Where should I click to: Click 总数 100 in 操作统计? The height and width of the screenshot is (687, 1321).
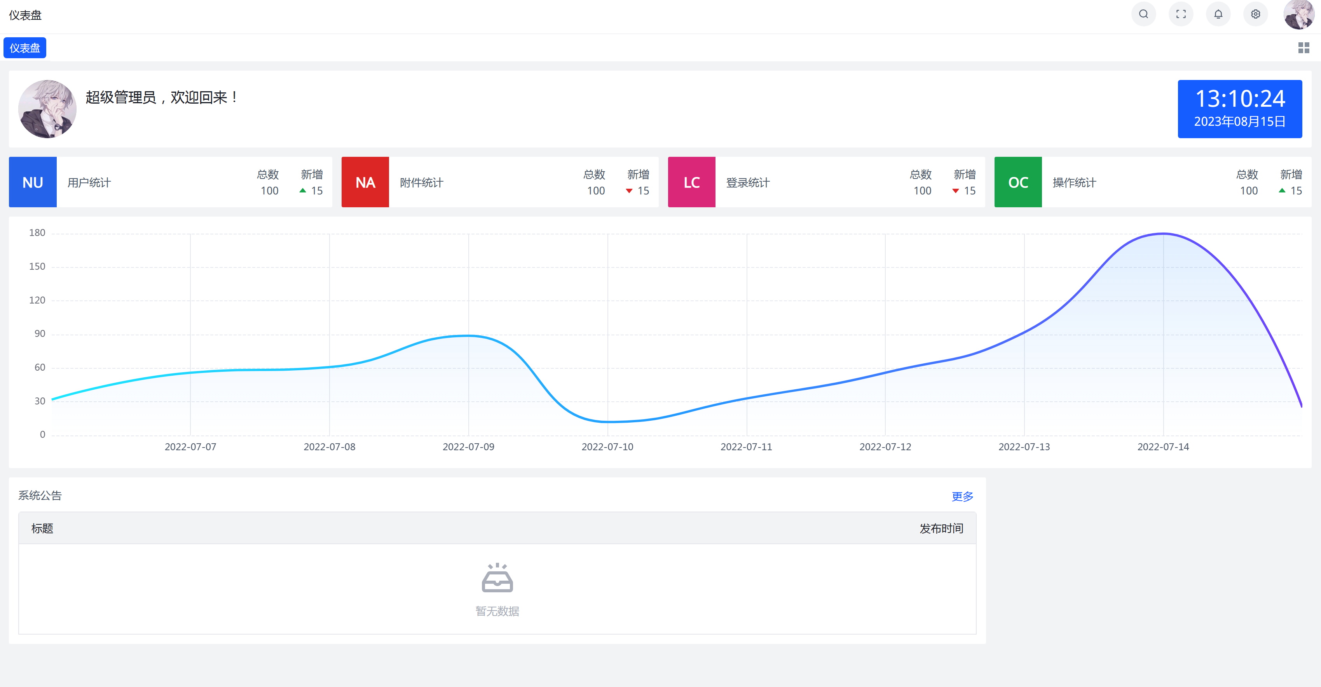(1247, 182)
